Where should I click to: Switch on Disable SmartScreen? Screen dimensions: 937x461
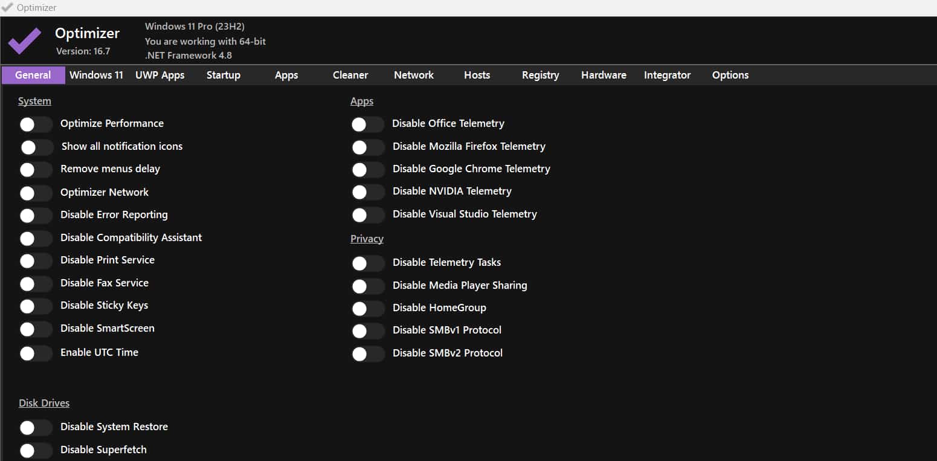point(36,329)
